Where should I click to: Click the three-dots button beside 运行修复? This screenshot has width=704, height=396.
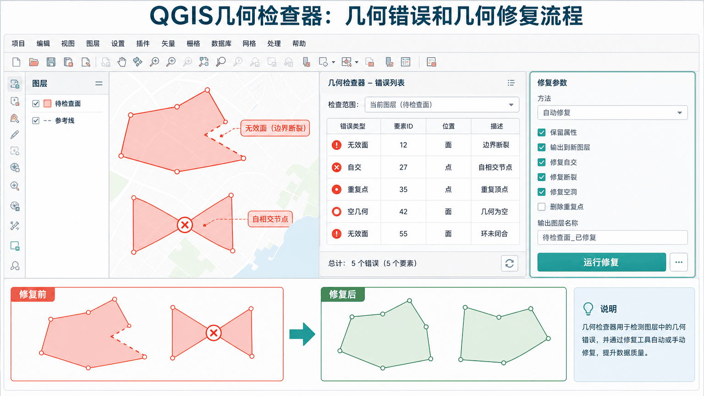point(679,262)
